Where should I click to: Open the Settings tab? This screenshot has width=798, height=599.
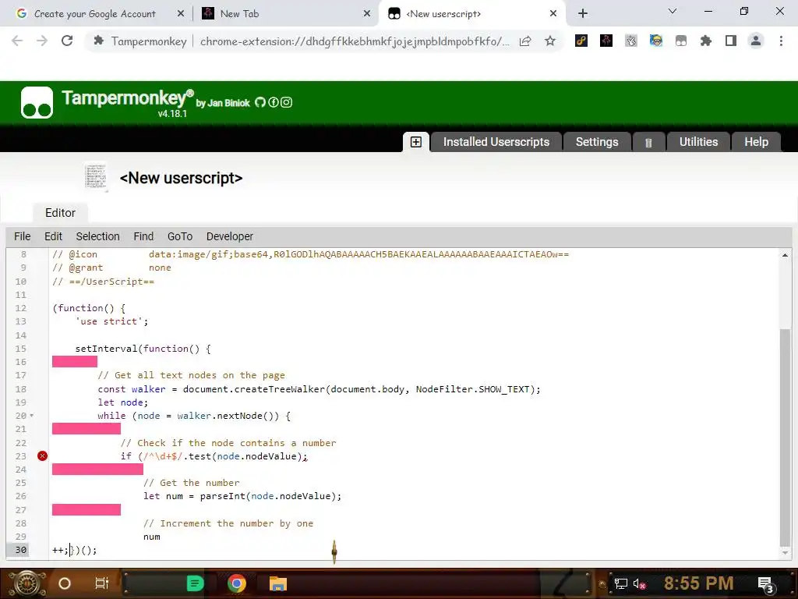click(x=597, y=142)
